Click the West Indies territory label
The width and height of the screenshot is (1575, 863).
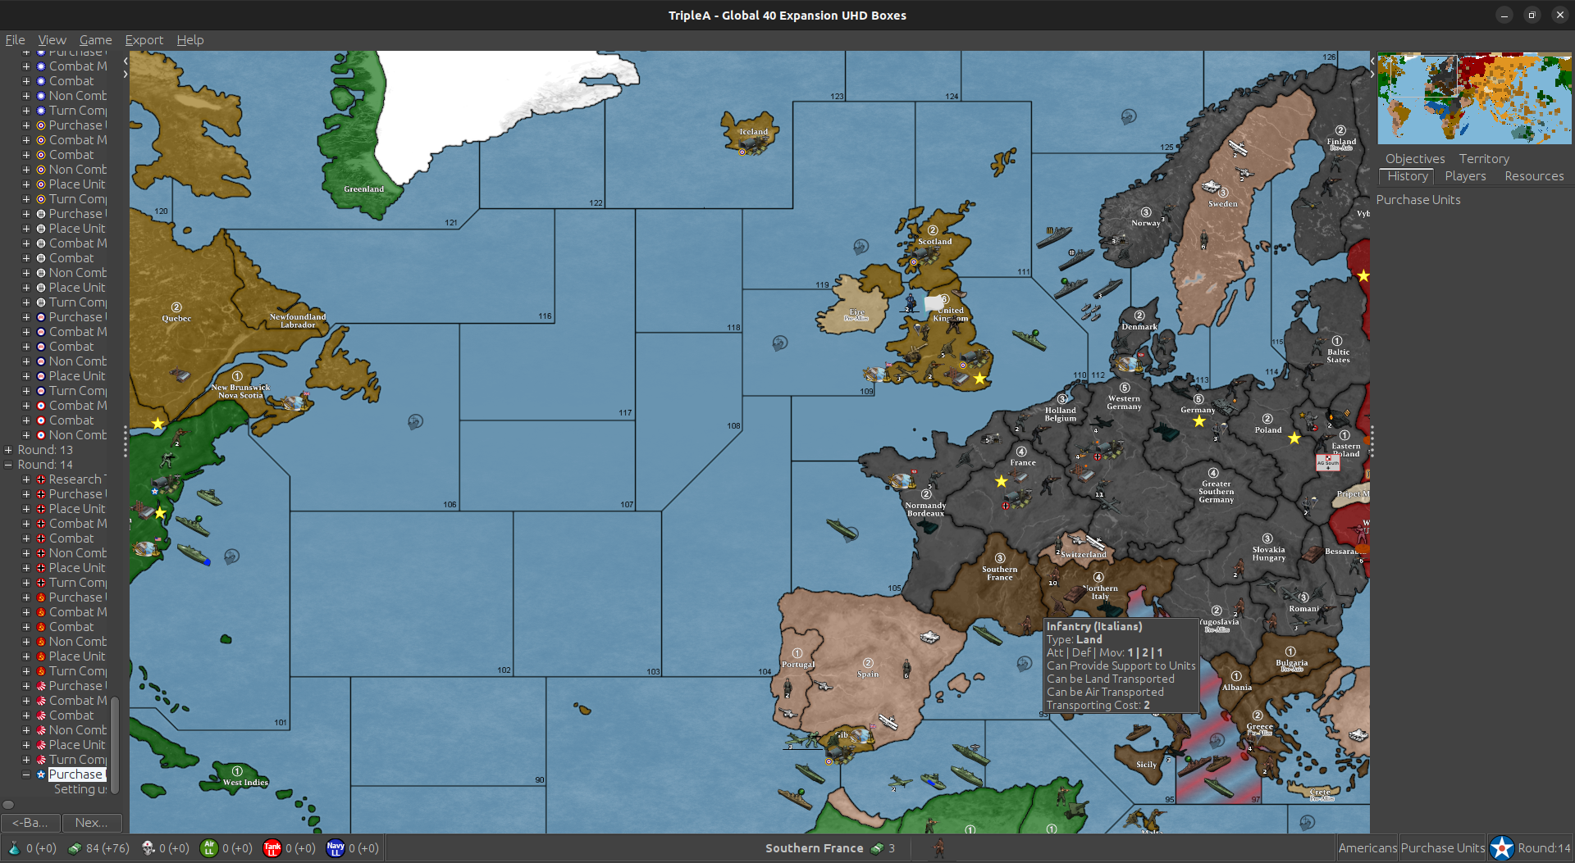pyautogui.click(x=245, y=783)
